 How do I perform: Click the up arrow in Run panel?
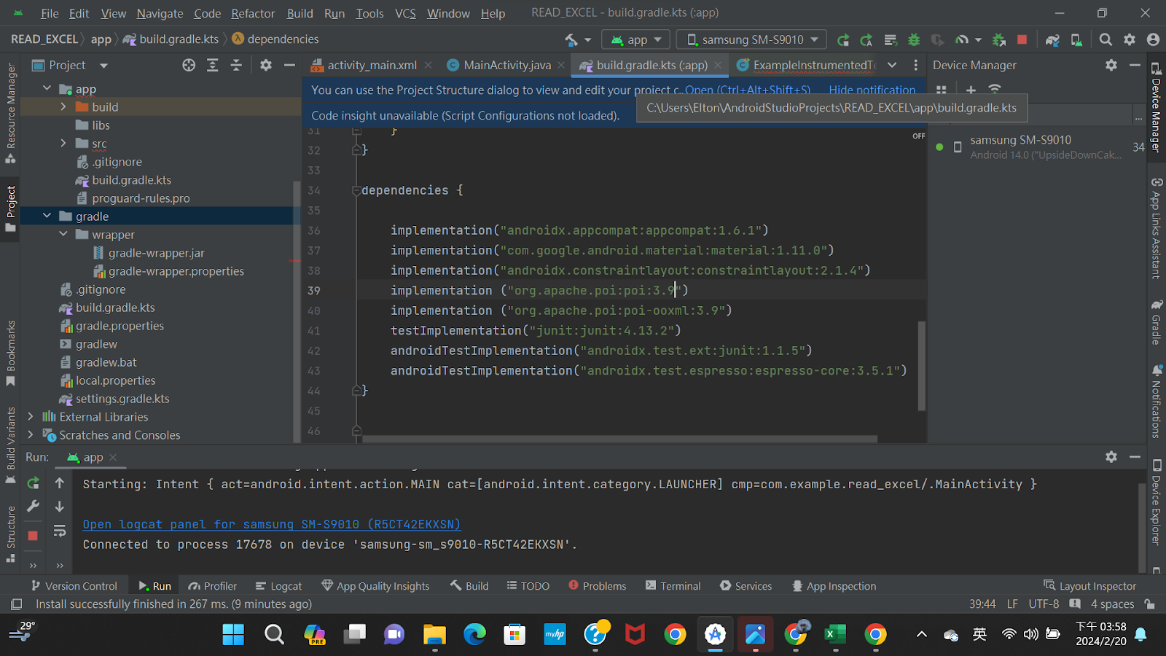60,483
